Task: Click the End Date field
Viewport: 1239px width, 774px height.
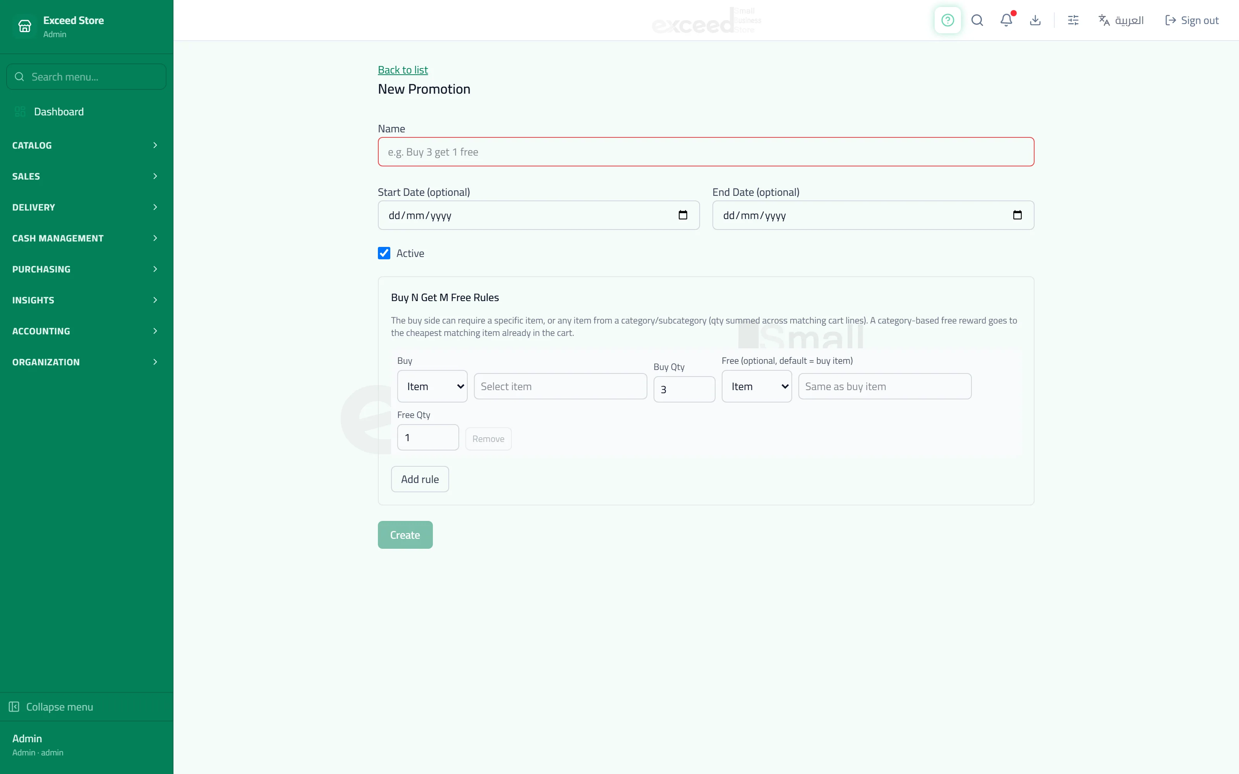Action: click(873, 215)
